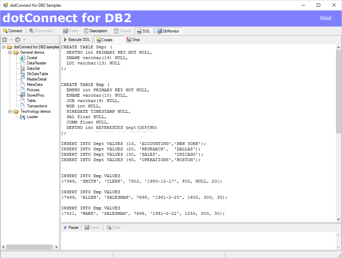
Task: Collapse the General demos folder
Action: click(x=10, y=53)
